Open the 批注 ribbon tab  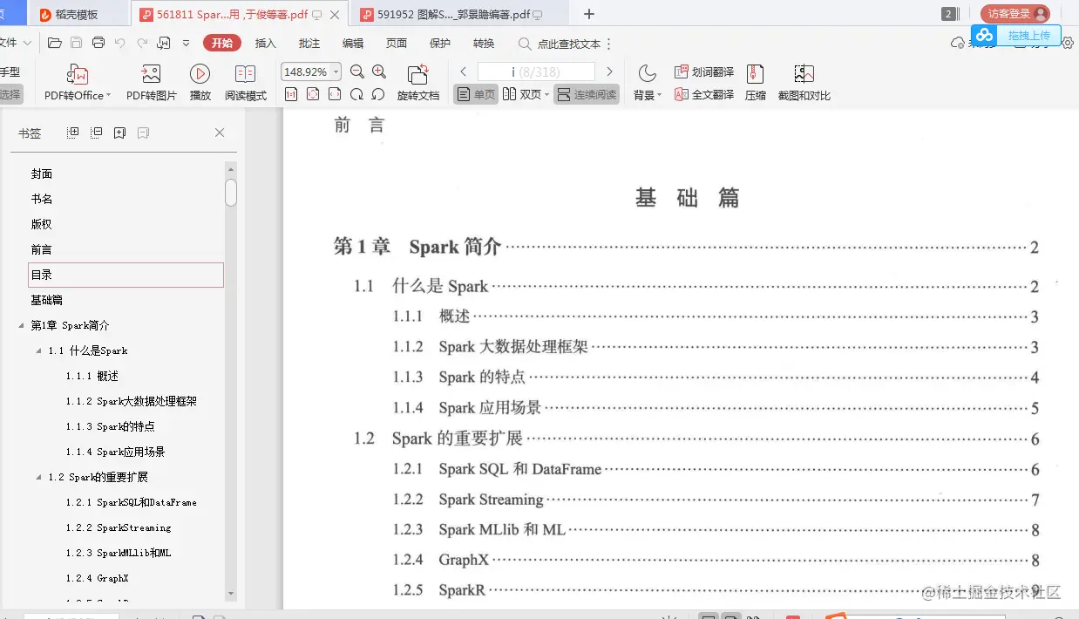tap(309, 43)
